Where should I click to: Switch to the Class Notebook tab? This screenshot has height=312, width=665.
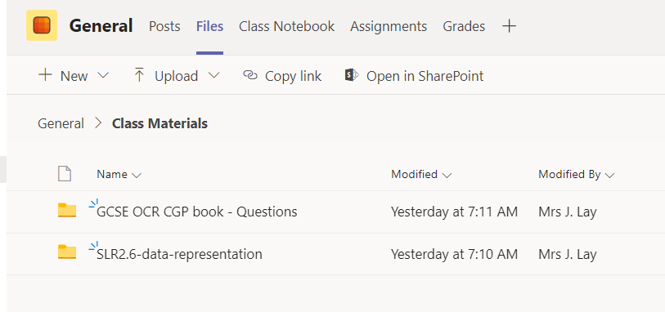(x=287, y=26)
